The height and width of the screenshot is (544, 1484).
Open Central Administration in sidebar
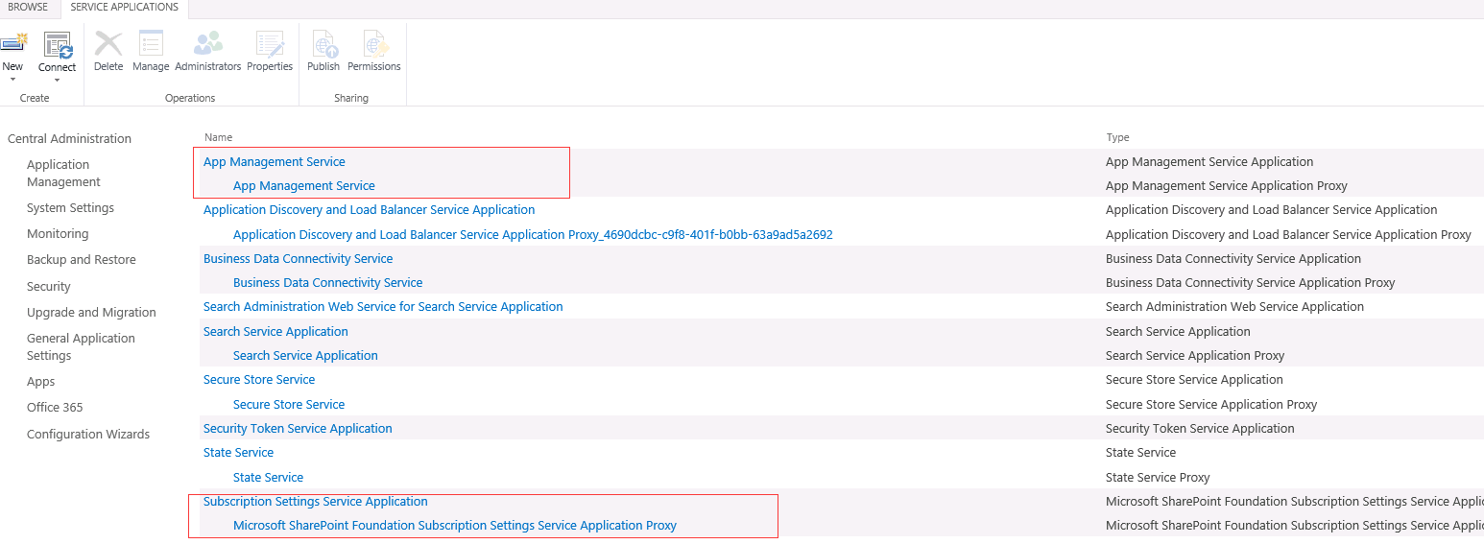69,138
